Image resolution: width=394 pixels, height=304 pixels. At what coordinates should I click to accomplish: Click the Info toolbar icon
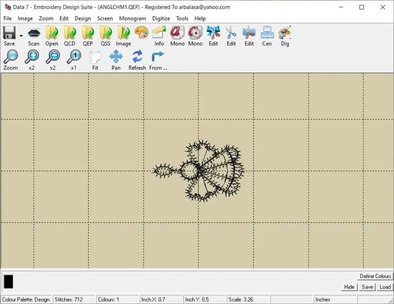159,33
